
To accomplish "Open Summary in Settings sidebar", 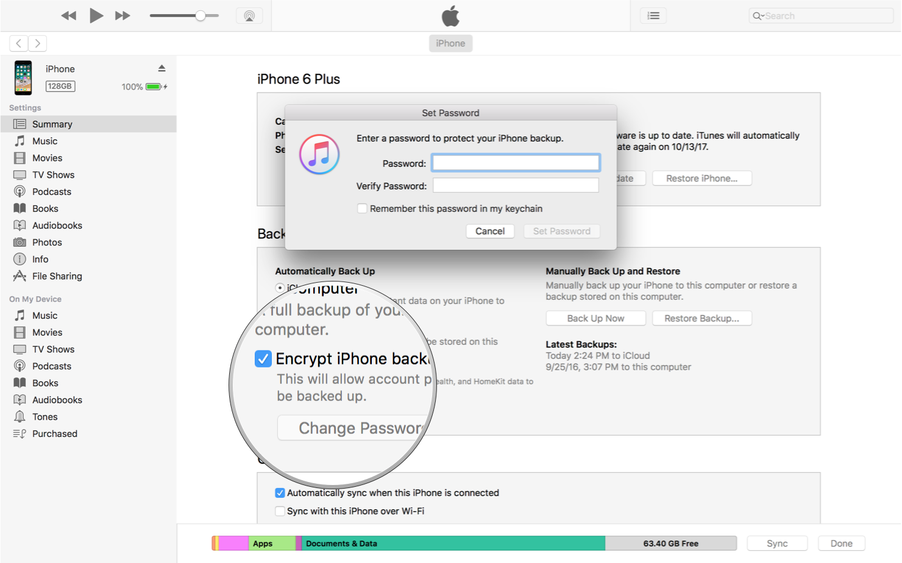I will coord(88,124).
